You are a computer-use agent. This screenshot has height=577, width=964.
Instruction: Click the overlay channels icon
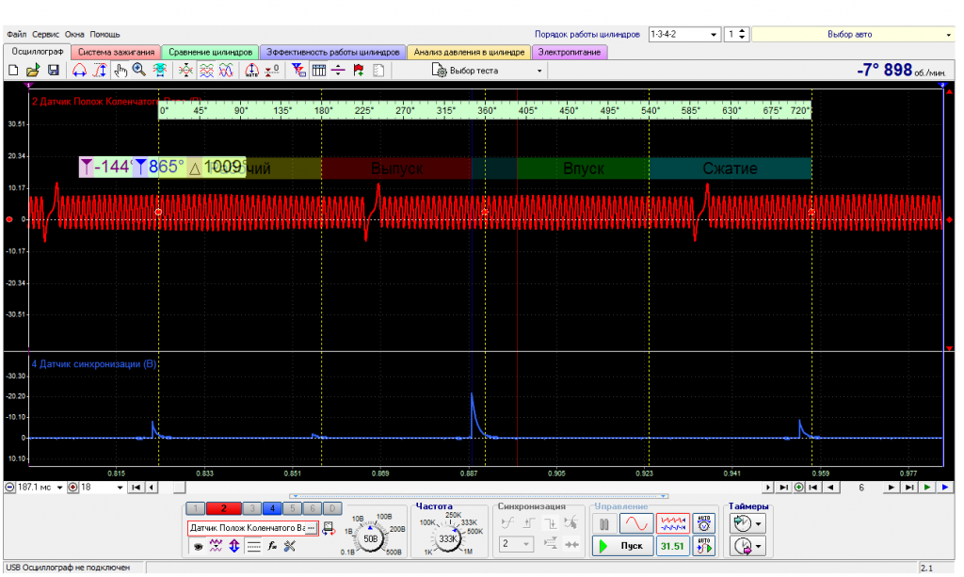pos(185,70)
